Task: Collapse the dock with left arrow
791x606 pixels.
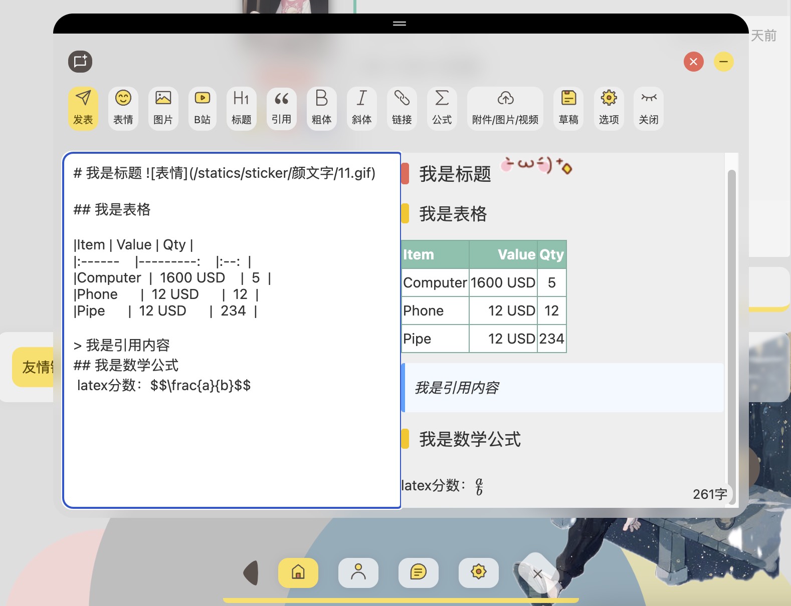Action: pyautogui.click(x=251, y=572)
